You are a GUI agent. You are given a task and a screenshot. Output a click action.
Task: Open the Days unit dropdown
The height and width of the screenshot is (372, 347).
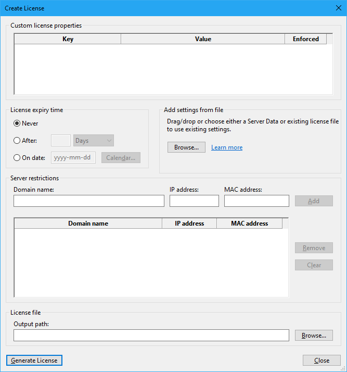tap(94, 141)
